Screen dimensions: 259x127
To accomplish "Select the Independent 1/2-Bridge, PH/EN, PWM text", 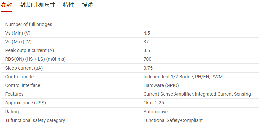I will pyautogui.click(x=183, y=77).
